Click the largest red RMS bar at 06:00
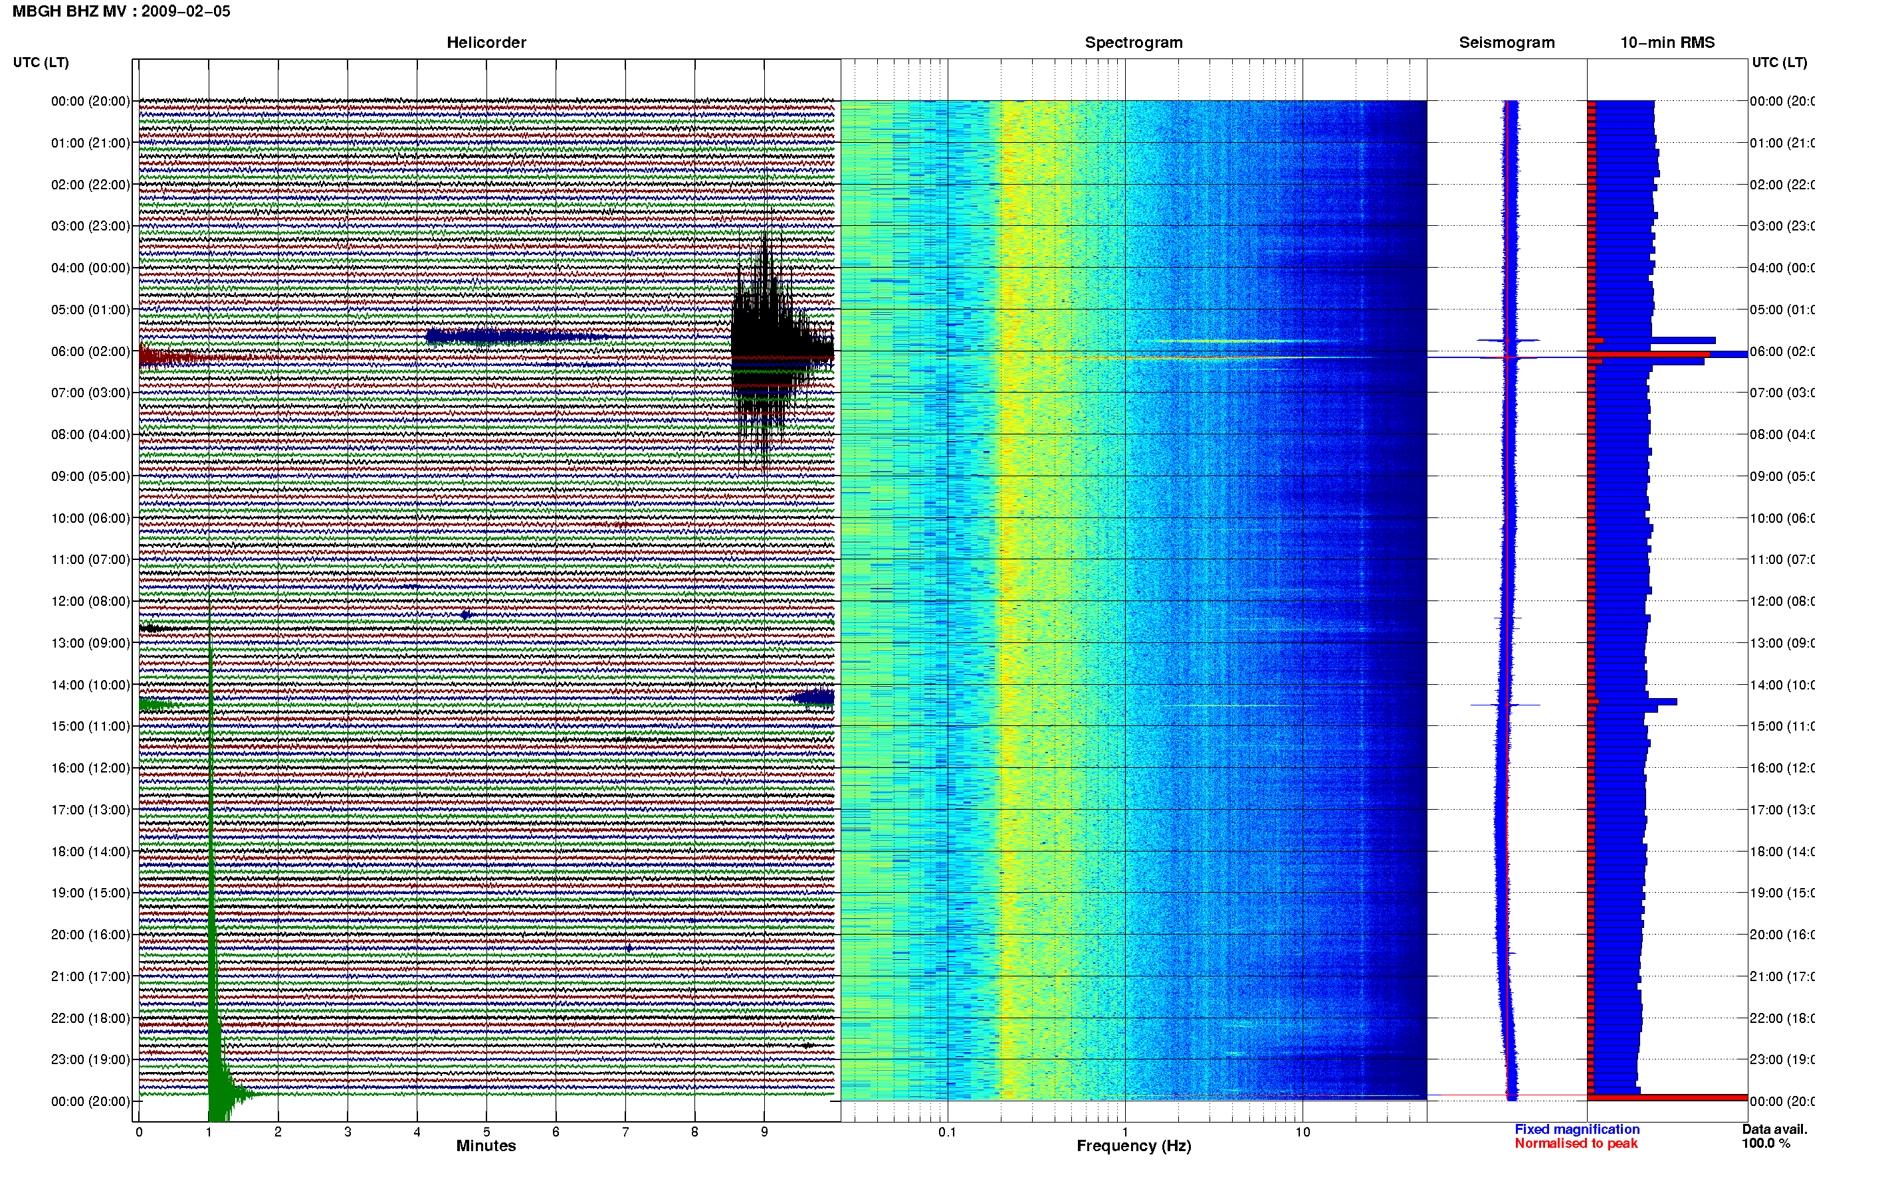 coord(1649,355)
